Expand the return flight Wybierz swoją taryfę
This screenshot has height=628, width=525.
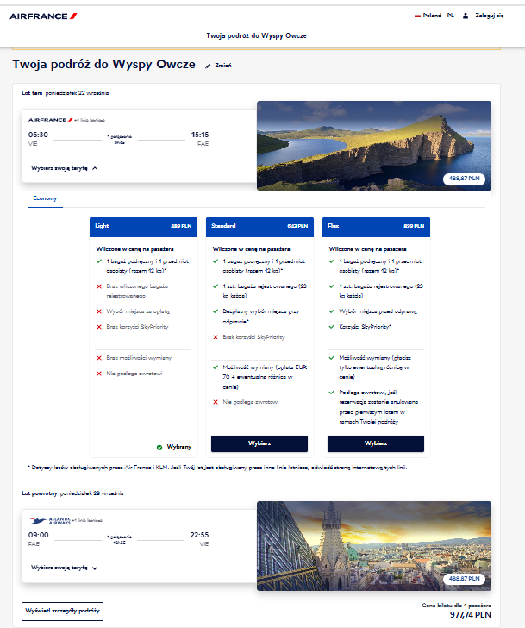click(65, 568)
